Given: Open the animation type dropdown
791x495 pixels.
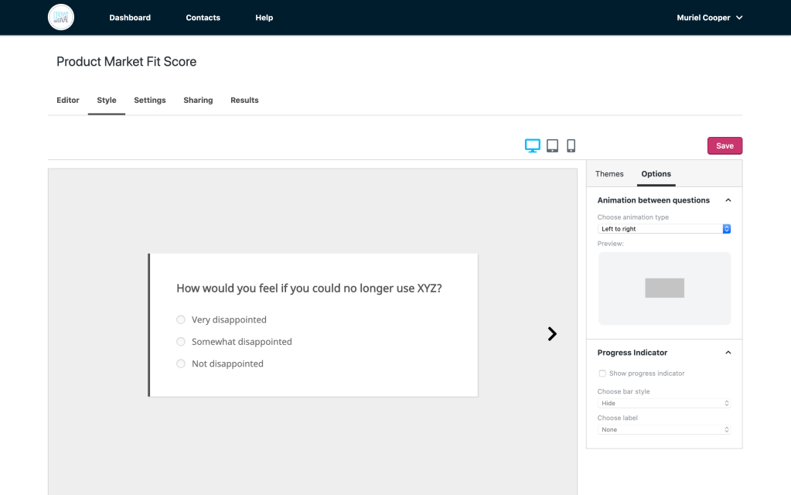Looking at the screenshot, I should (x=664, y=229).
